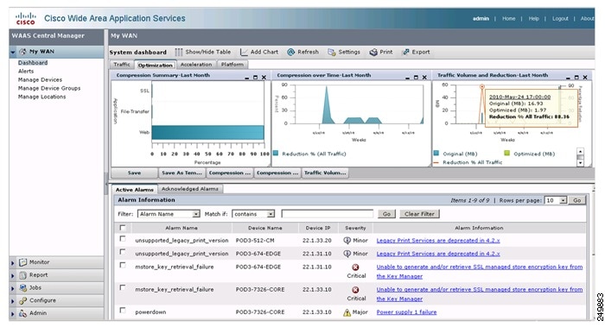Click Go button next to filter field
The width and height of the screenshot is (605, 327).
[386, 214]
